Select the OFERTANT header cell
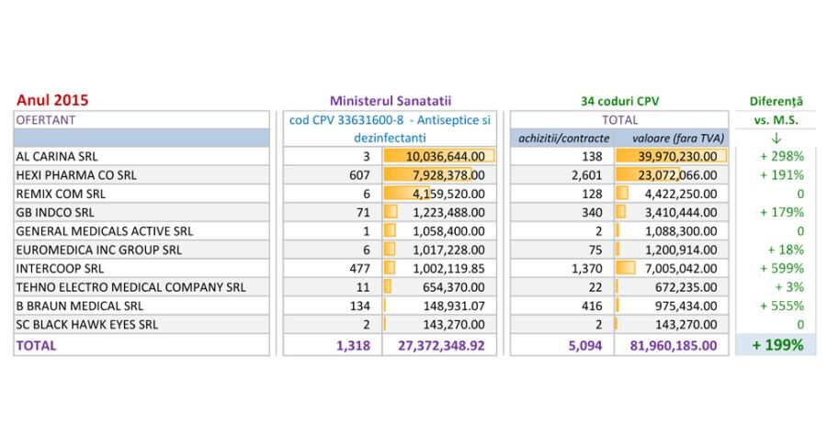This screenshot has width=827, height=446. (142, 120)
